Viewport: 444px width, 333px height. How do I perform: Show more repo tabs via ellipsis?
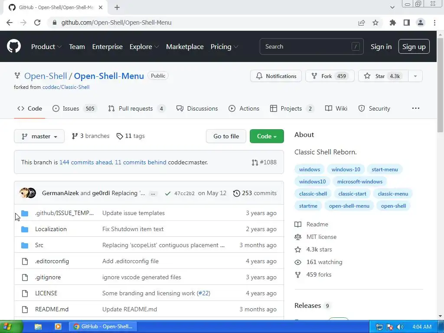point(416,108)
